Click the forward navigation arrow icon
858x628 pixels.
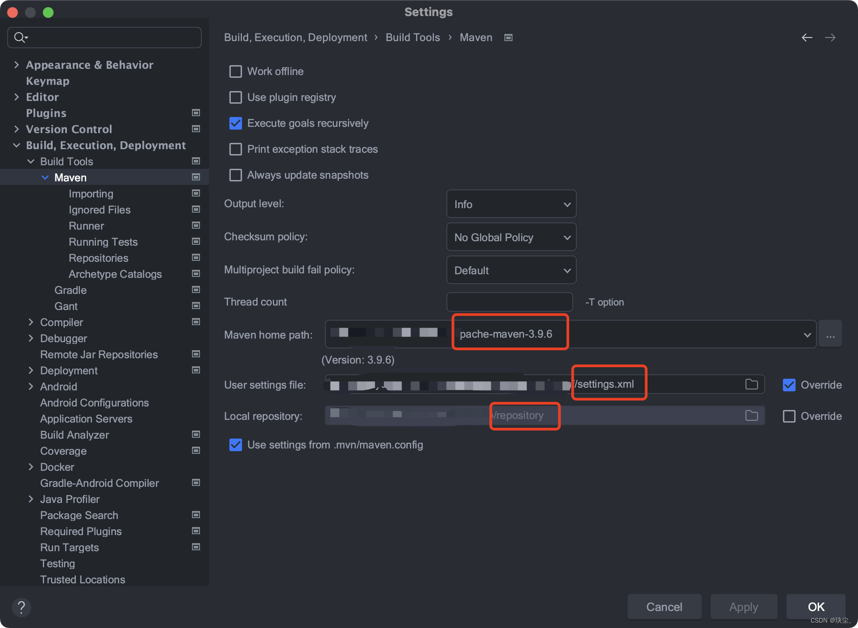click(x=830, y=38)
